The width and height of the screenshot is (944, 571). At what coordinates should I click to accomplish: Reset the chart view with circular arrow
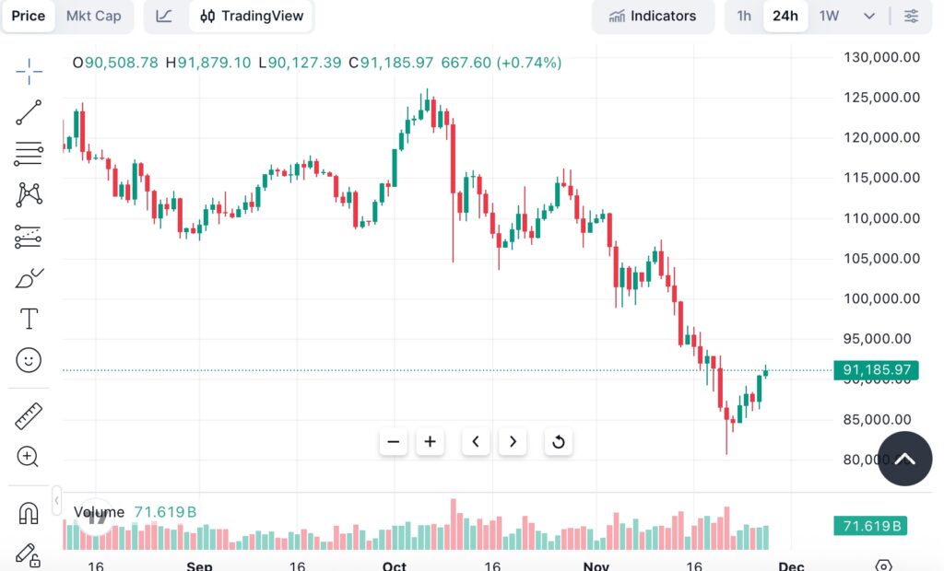(558, 442)
